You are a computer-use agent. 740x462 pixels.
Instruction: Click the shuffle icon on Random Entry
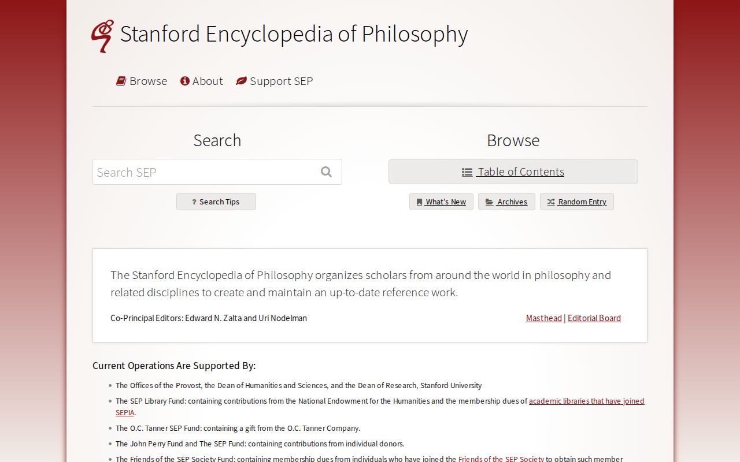tap(550, 202)
